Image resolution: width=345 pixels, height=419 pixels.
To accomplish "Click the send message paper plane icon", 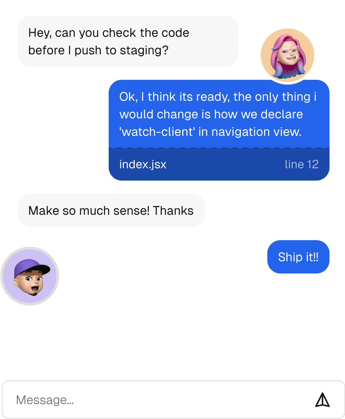I will point(323,400).
